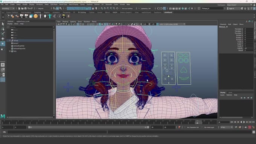Click the Redo arrow icon
The image size is (256, 144).
(32, 8)
